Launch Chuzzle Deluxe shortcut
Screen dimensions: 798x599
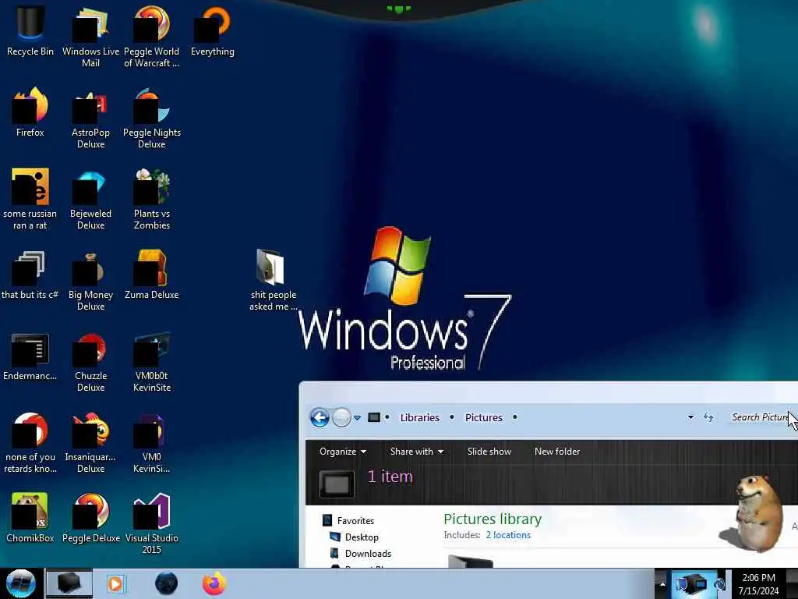pyautogui.click(x=90, y=362)
